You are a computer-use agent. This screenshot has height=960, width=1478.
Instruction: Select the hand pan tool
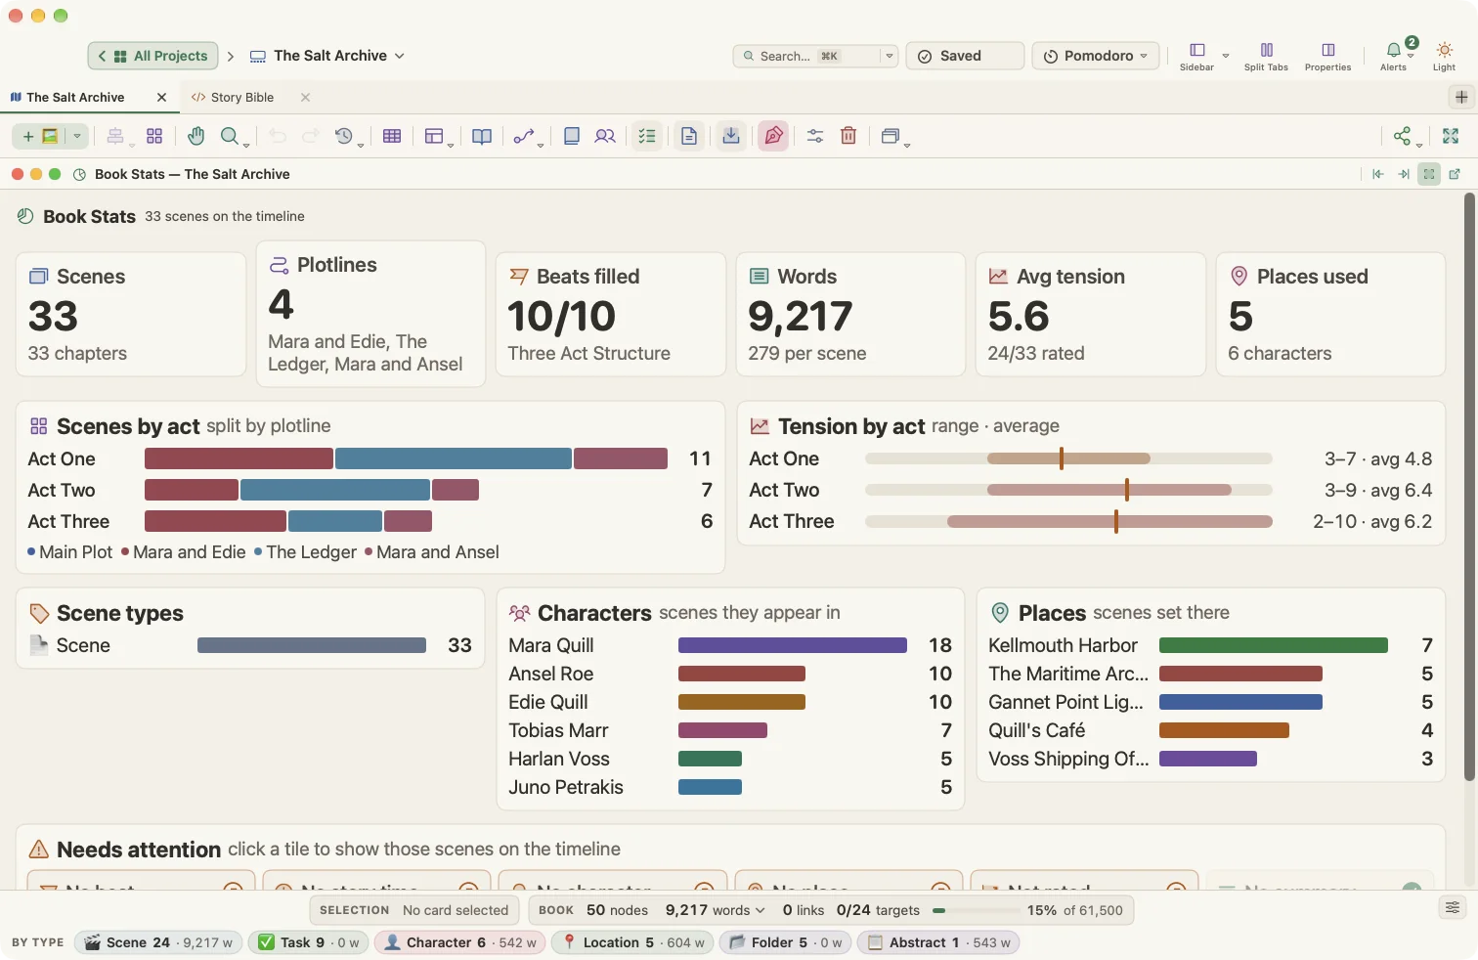pyautogui.click(x=196, y=136)
